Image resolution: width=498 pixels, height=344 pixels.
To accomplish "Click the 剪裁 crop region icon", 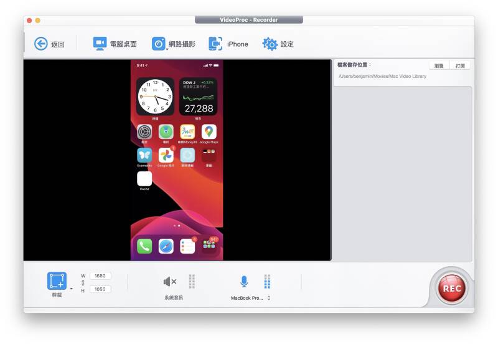I will [57, 280].
